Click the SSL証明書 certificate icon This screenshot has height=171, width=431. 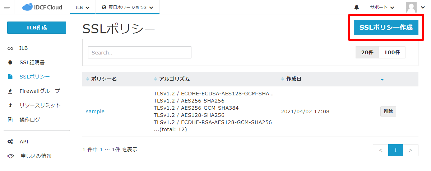(x=10, y=62)
